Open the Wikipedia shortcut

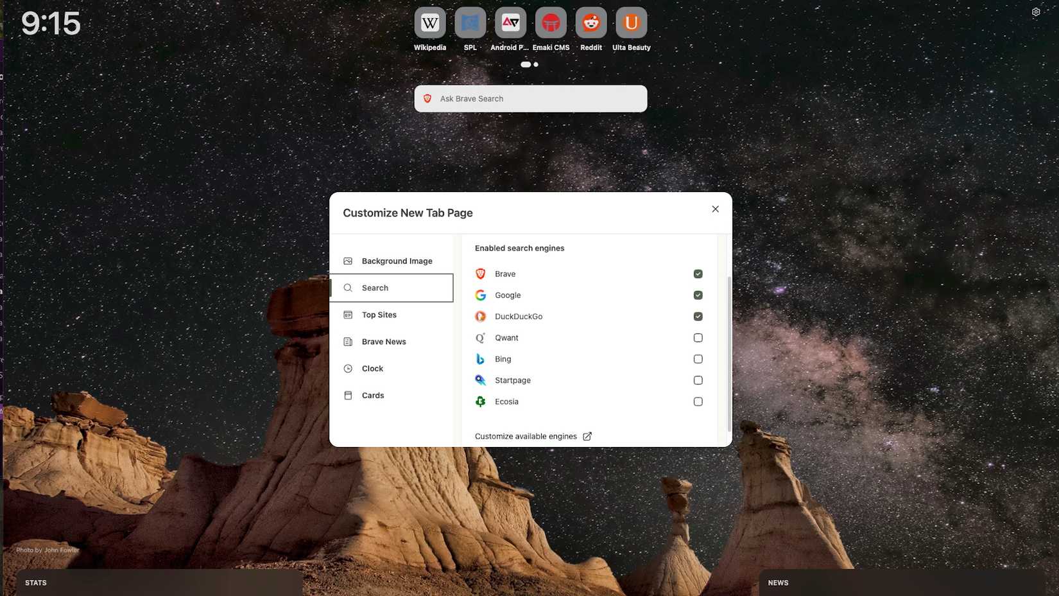(429, 22)
